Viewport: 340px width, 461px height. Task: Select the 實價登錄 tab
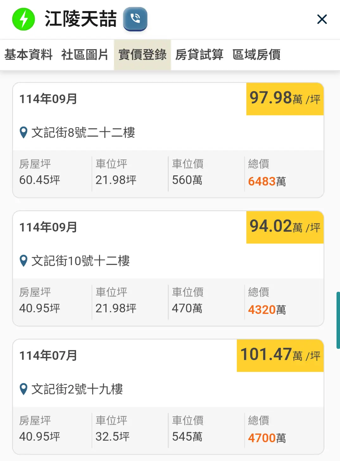pos(142,55)
